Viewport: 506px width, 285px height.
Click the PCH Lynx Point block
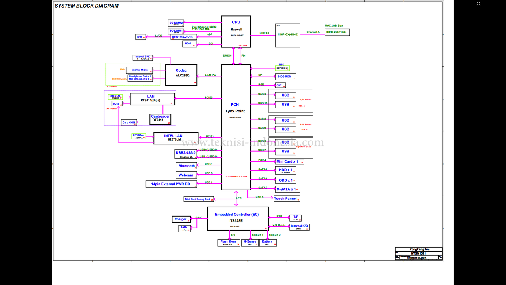[x=236, y=127]
